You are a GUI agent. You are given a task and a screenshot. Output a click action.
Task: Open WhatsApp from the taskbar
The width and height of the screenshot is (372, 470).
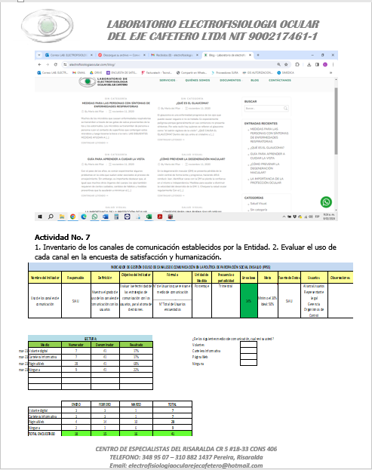[95, 217]
